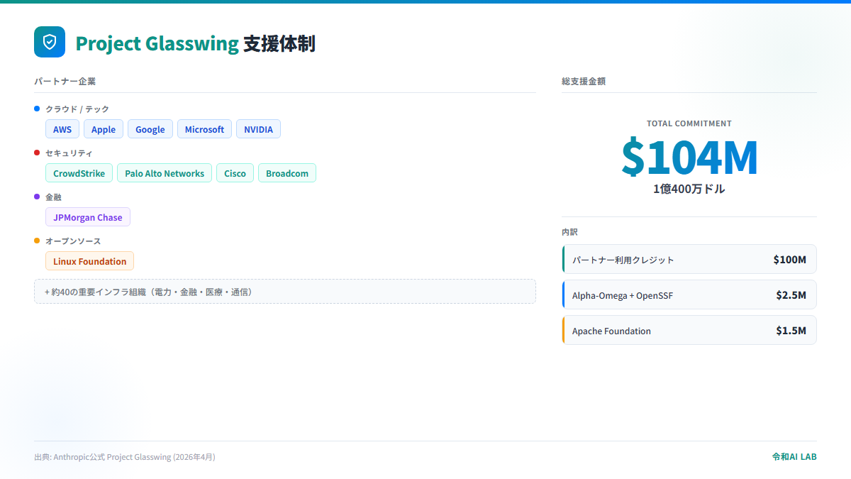Image resolution: width=851 pixels, height=479 pixels.
Task: Select the Apple partner tag
Action: tap(104, 129)
